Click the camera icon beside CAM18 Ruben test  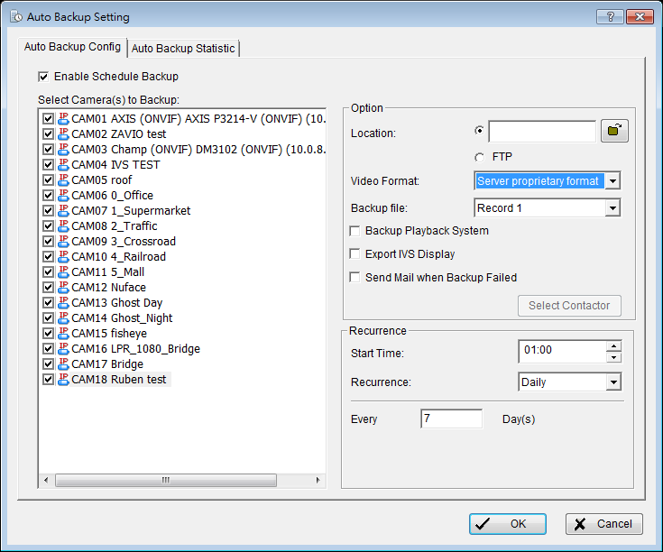click(x=63, y=380)
